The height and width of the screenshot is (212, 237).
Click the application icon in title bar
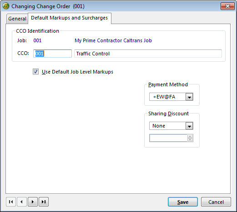pos(6,6)
